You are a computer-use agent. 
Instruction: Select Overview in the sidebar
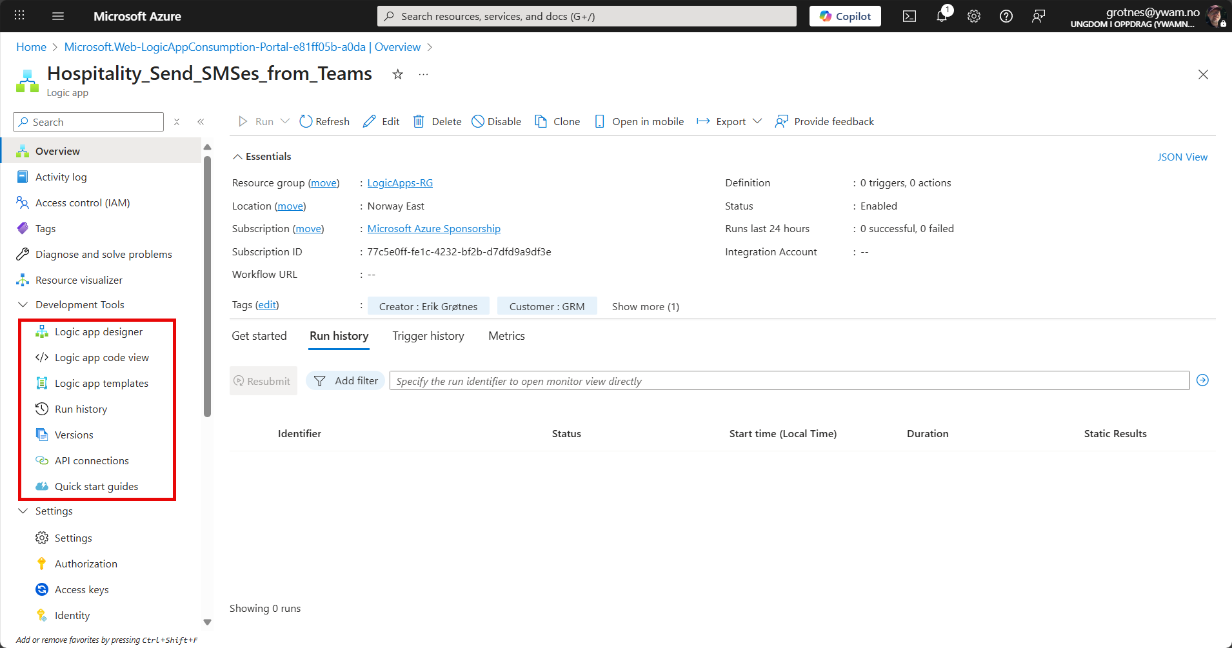pyautogui.click(x=101, y=151)
